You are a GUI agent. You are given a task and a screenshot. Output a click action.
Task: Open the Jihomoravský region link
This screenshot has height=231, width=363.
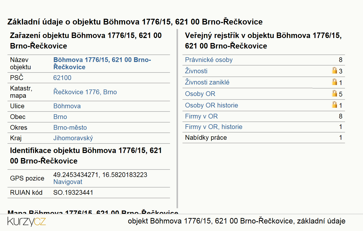[x=73, y=138]
